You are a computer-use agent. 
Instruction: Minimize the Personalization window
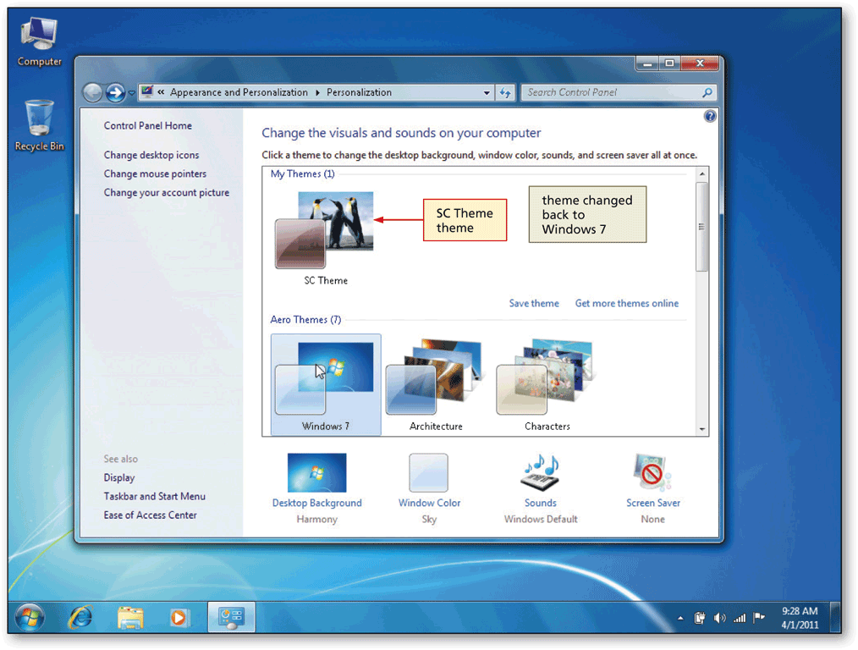tap(647, 64)
